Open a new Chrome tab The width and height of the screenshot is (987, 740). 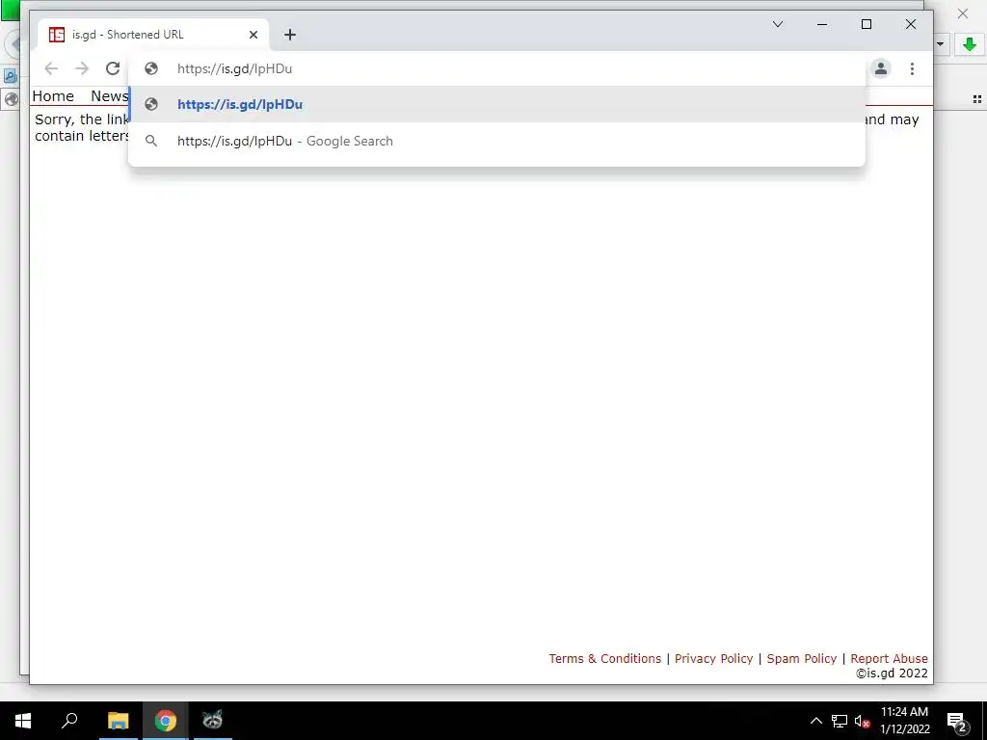coord(289,35)
